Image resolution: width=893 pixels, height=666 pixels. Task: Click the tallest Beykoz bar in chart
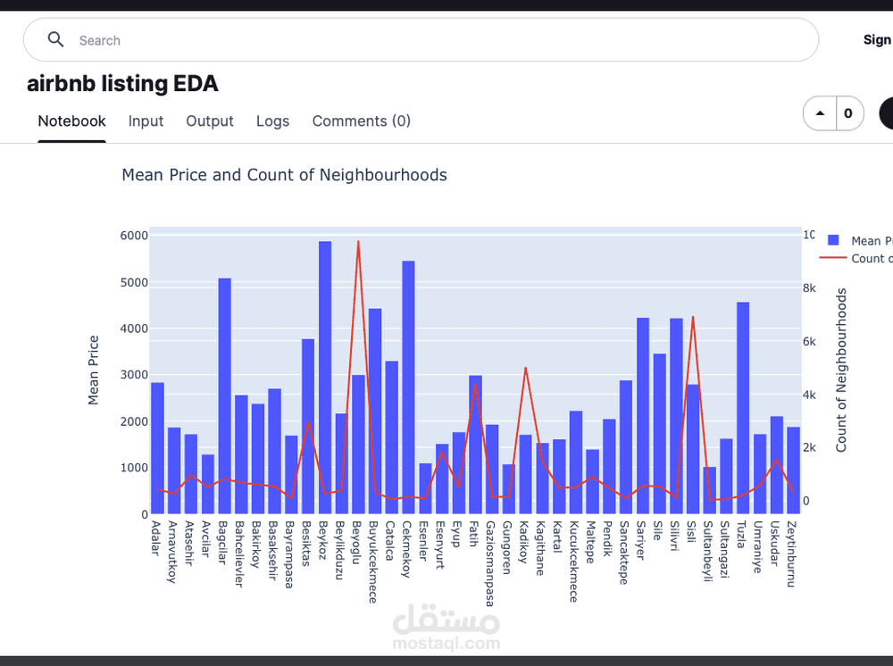pyautogui.click(x=325, y=375)
